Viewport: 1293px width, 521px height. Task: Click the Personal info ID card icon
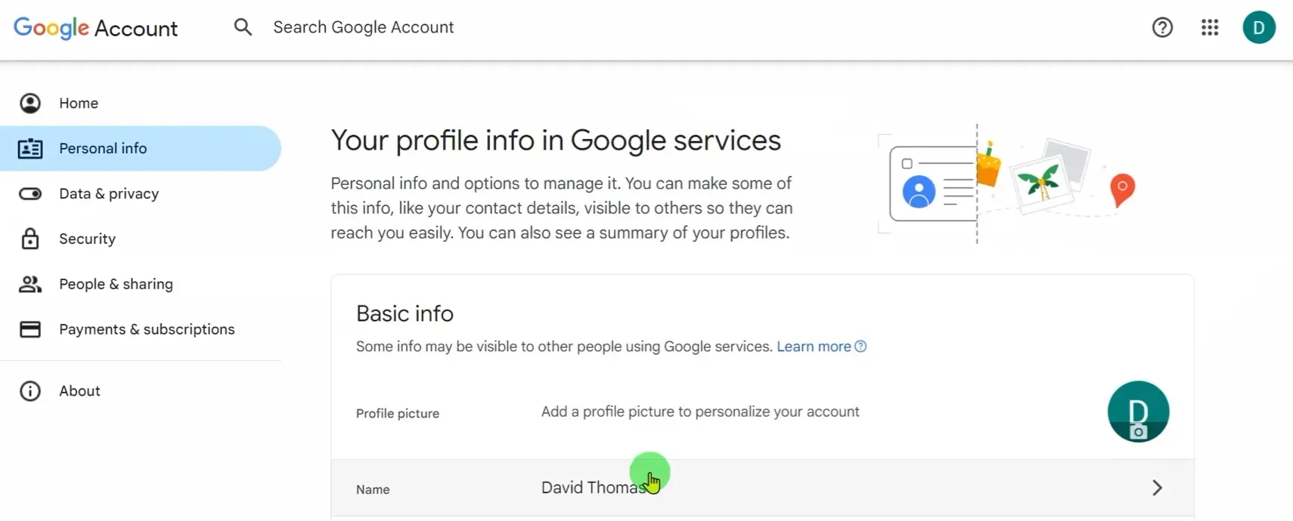tap(30, 148)
